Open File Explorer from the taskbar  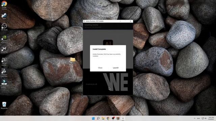103,118
